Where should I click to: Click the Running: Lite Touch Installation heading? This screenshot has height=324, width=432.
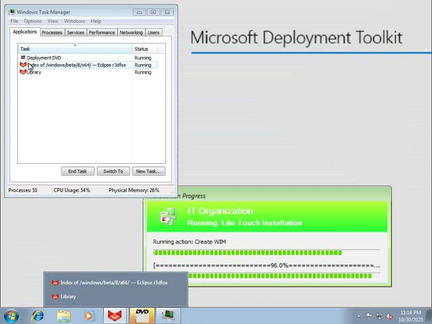(245, 223)
